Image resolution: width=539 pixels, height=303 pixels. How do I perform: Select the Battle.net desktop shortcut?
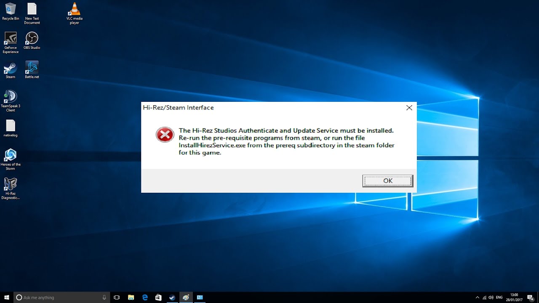(x=32, y=70)
